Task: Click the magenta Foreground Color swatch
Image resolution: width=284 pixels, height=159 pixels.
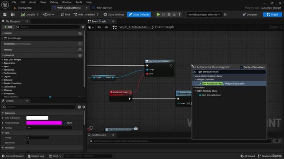Action: pos(44,123)
